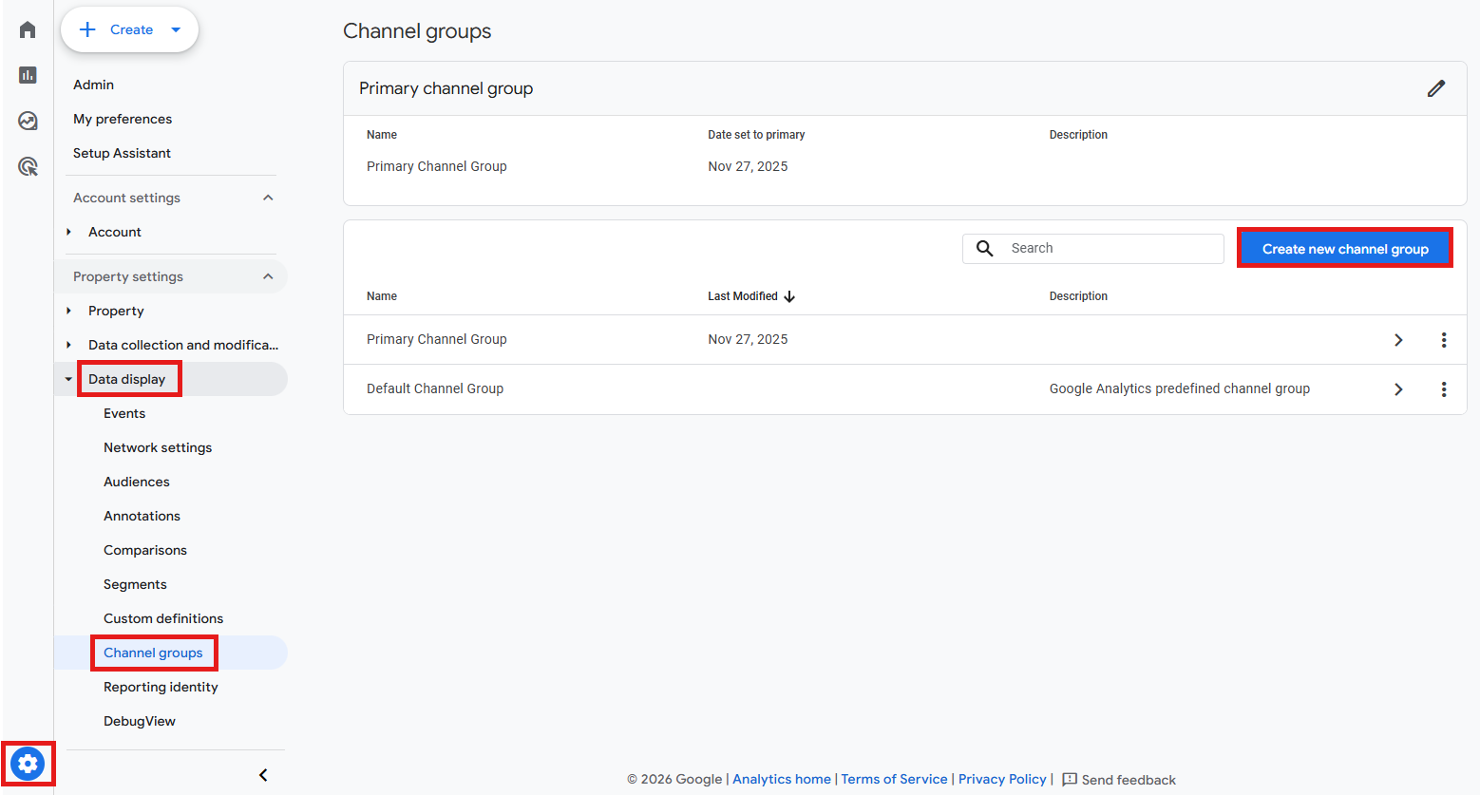Sort by Last Modified arrow
This screenshot has width=1480, height=795.
click(789, 296)
